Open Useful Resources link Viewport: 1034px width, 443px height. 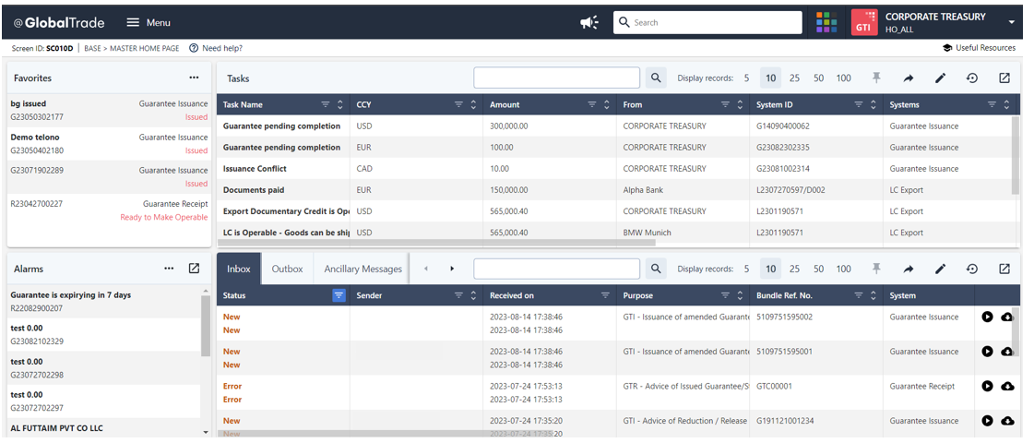(x=979, y=48)
